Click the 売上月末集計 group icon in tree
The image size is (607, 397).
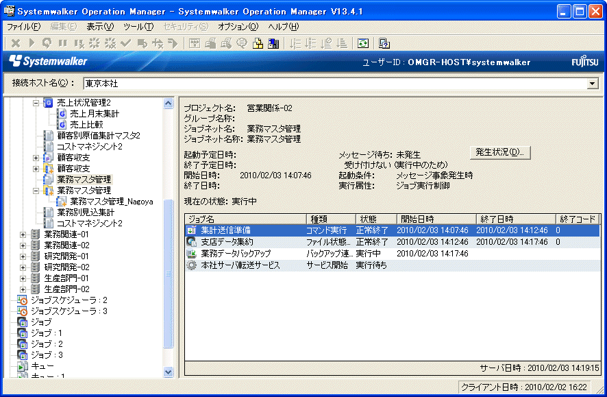click(62, 114)
